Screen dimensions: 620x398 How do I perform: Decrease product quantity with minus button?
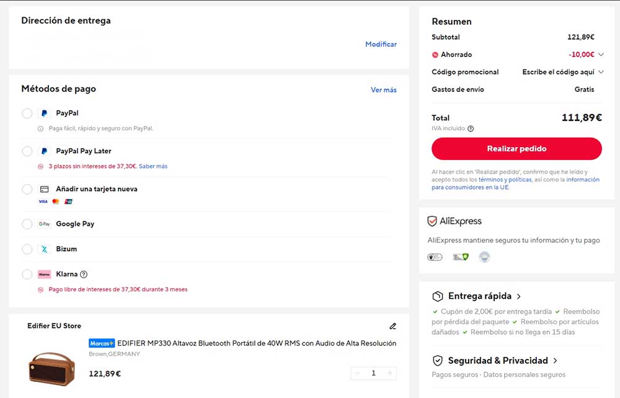[358, 373]
